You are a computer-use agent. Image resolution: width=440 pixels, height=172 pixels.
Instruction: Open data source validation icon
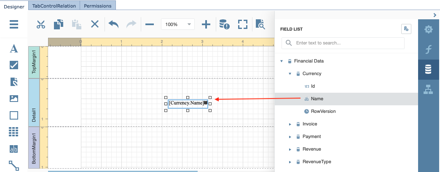(224, 24)
